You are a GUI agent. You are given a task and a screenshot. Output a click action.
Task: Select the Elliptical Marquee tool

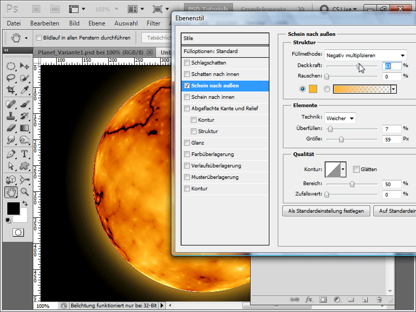coord(11,66)
